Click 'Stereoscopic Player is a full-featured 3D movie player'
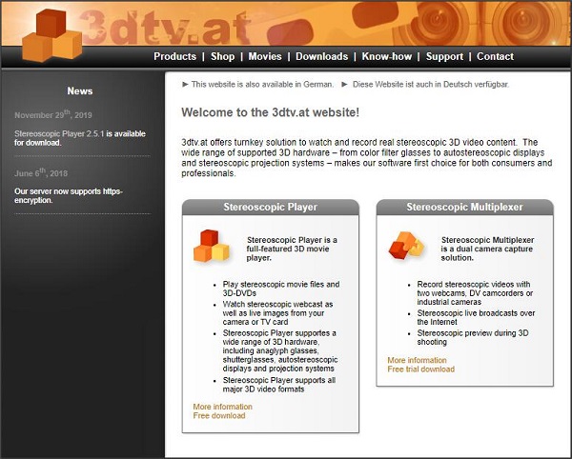Image resolution: width=572 pixels, height=459 pixels. 292,249
